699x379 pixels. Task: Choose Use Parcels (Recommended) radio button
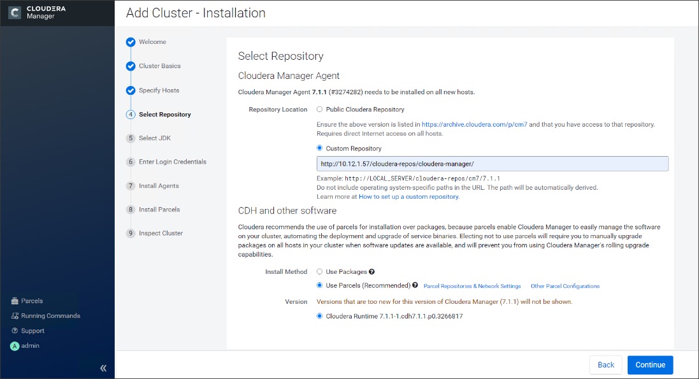[320, 285]
